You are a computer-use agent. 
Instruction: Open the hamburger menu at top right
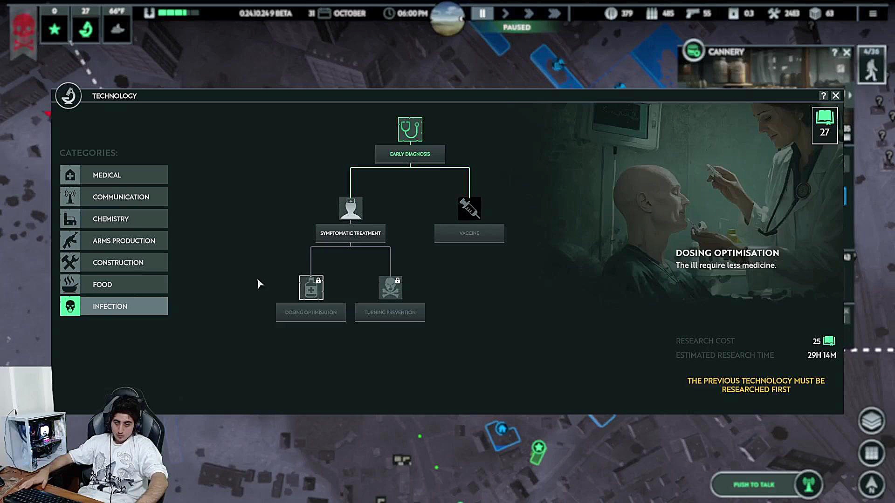[873, 14]
